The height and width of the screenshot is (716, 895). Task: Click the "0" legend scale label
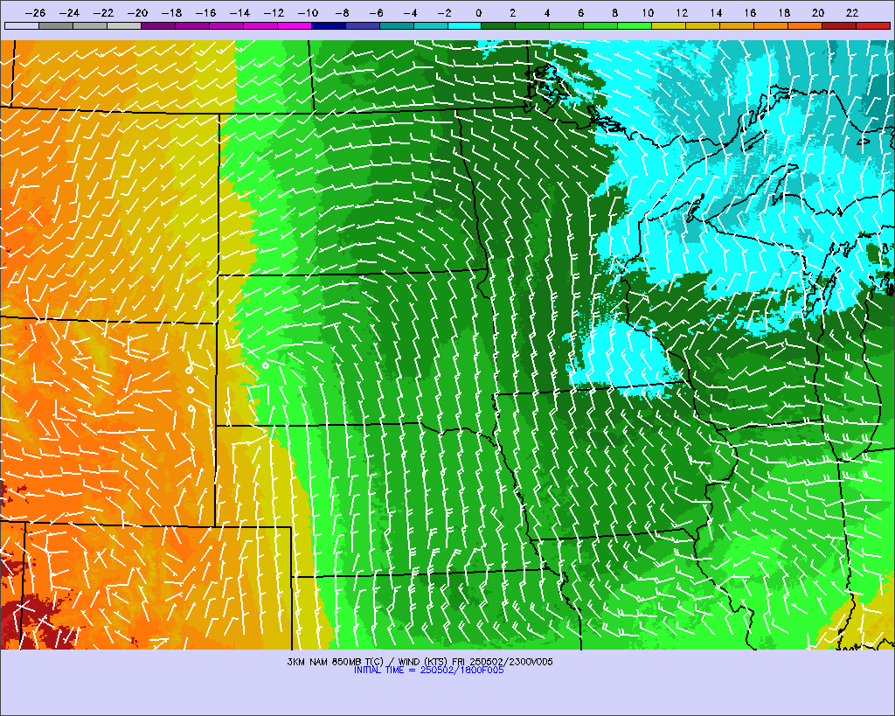pyautogui.click(x=478, y=12)
